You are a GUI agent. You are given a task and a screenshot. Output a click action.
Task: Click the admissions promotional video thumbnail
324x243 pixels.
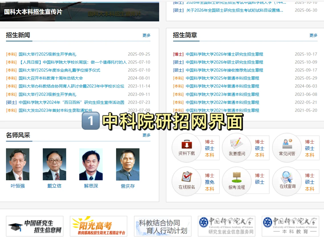click(80, 11)
